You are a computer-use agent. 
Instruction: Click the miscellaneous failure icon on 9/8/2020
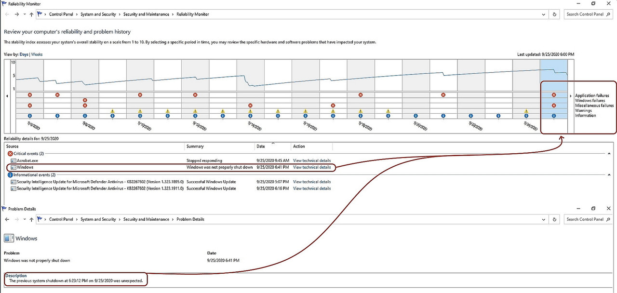[x=85, y=105]
